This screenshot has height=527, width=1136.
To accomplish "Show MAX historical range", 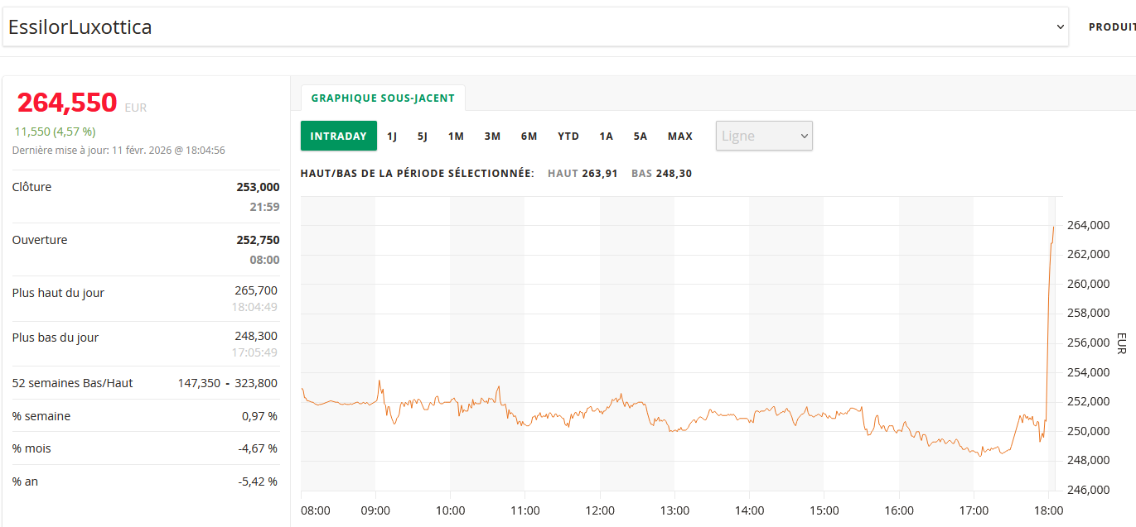I will click(x=680, y=137).
